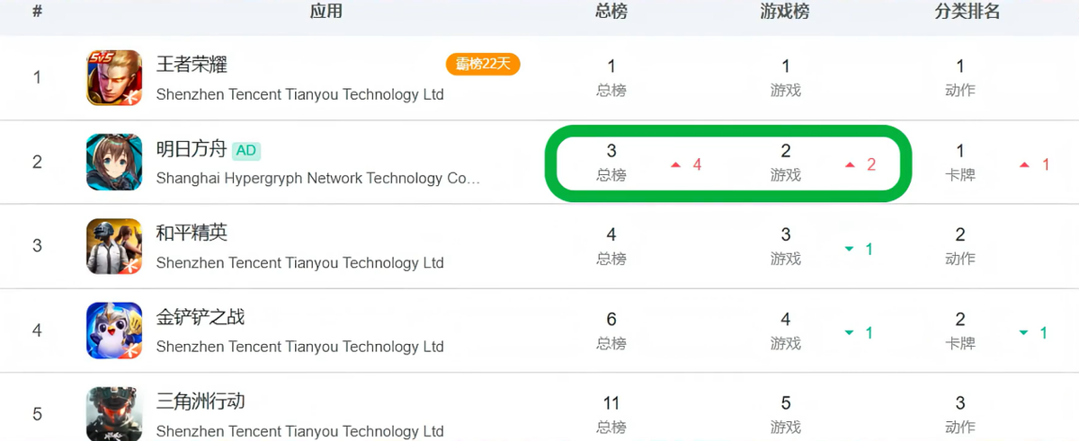Click the red up arrow in 明日方舟 卡牌 ranking
The height and width of the screenshot is (441, 1079).
(1024, 165)
